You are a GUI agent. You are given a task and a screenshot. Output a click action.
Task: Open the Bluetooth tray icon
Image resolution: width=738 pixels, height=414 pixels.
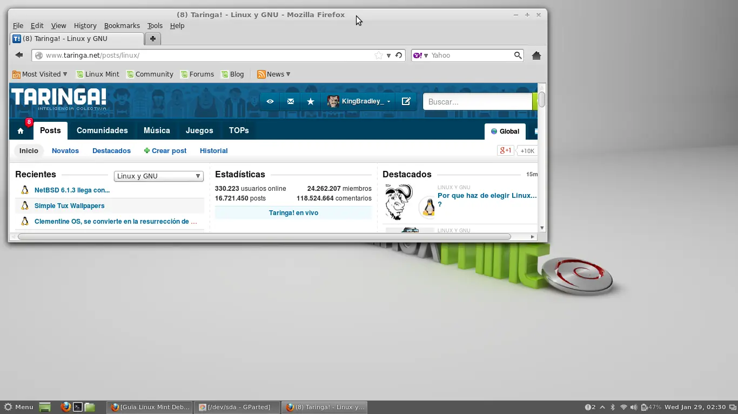pos(613,407)
